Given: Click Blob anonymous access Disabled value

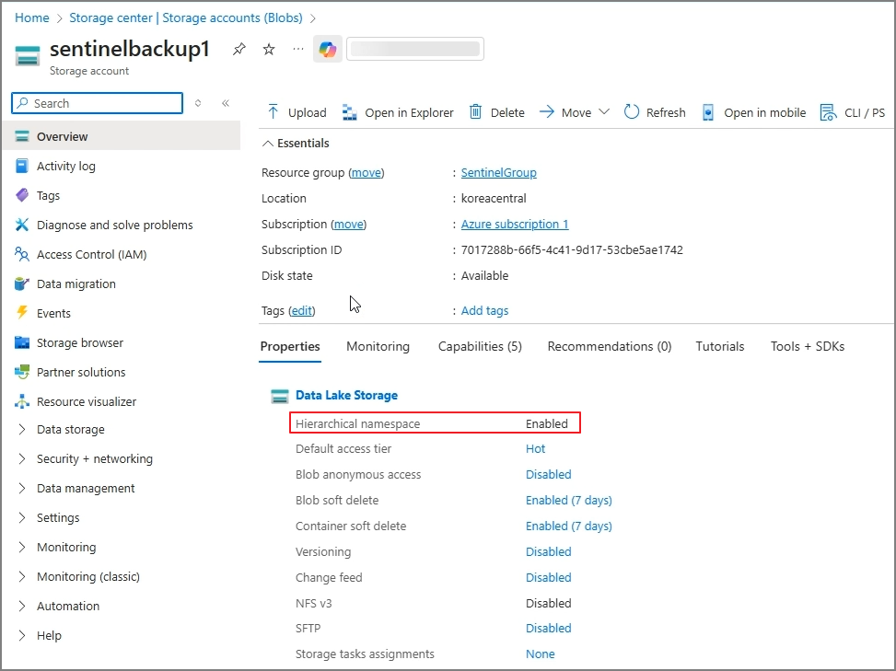Looking at the screenshot, I should coord(549,475).
